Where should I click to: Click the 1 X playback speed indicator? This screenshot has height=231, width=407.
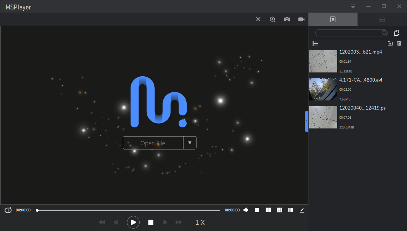click(x=200, y=223)
